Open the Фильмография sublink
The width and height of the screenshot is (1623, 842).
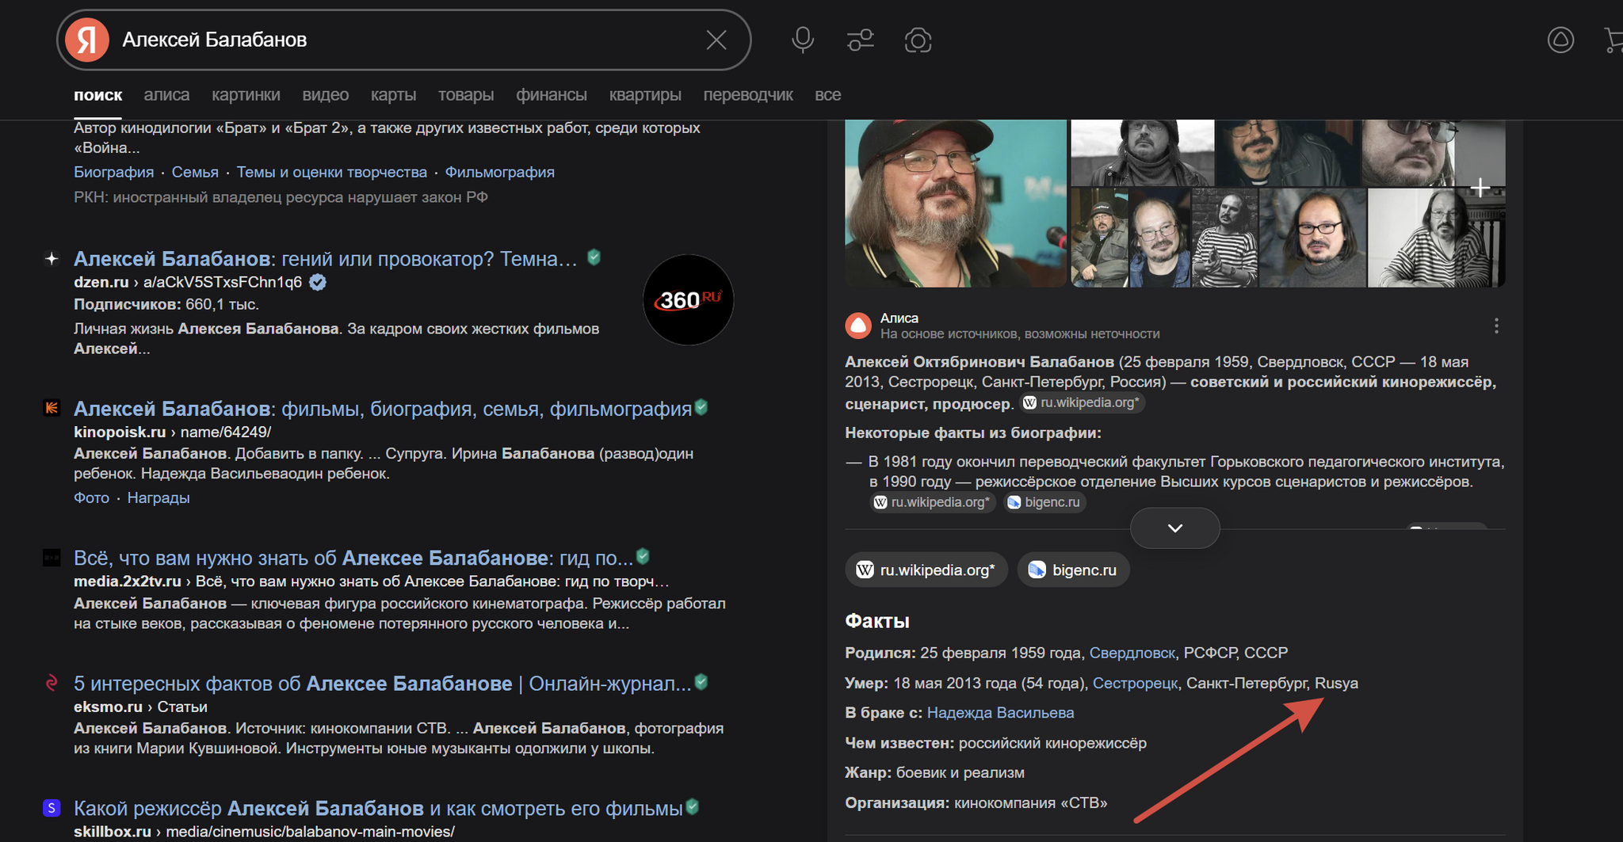coord(499,172)
